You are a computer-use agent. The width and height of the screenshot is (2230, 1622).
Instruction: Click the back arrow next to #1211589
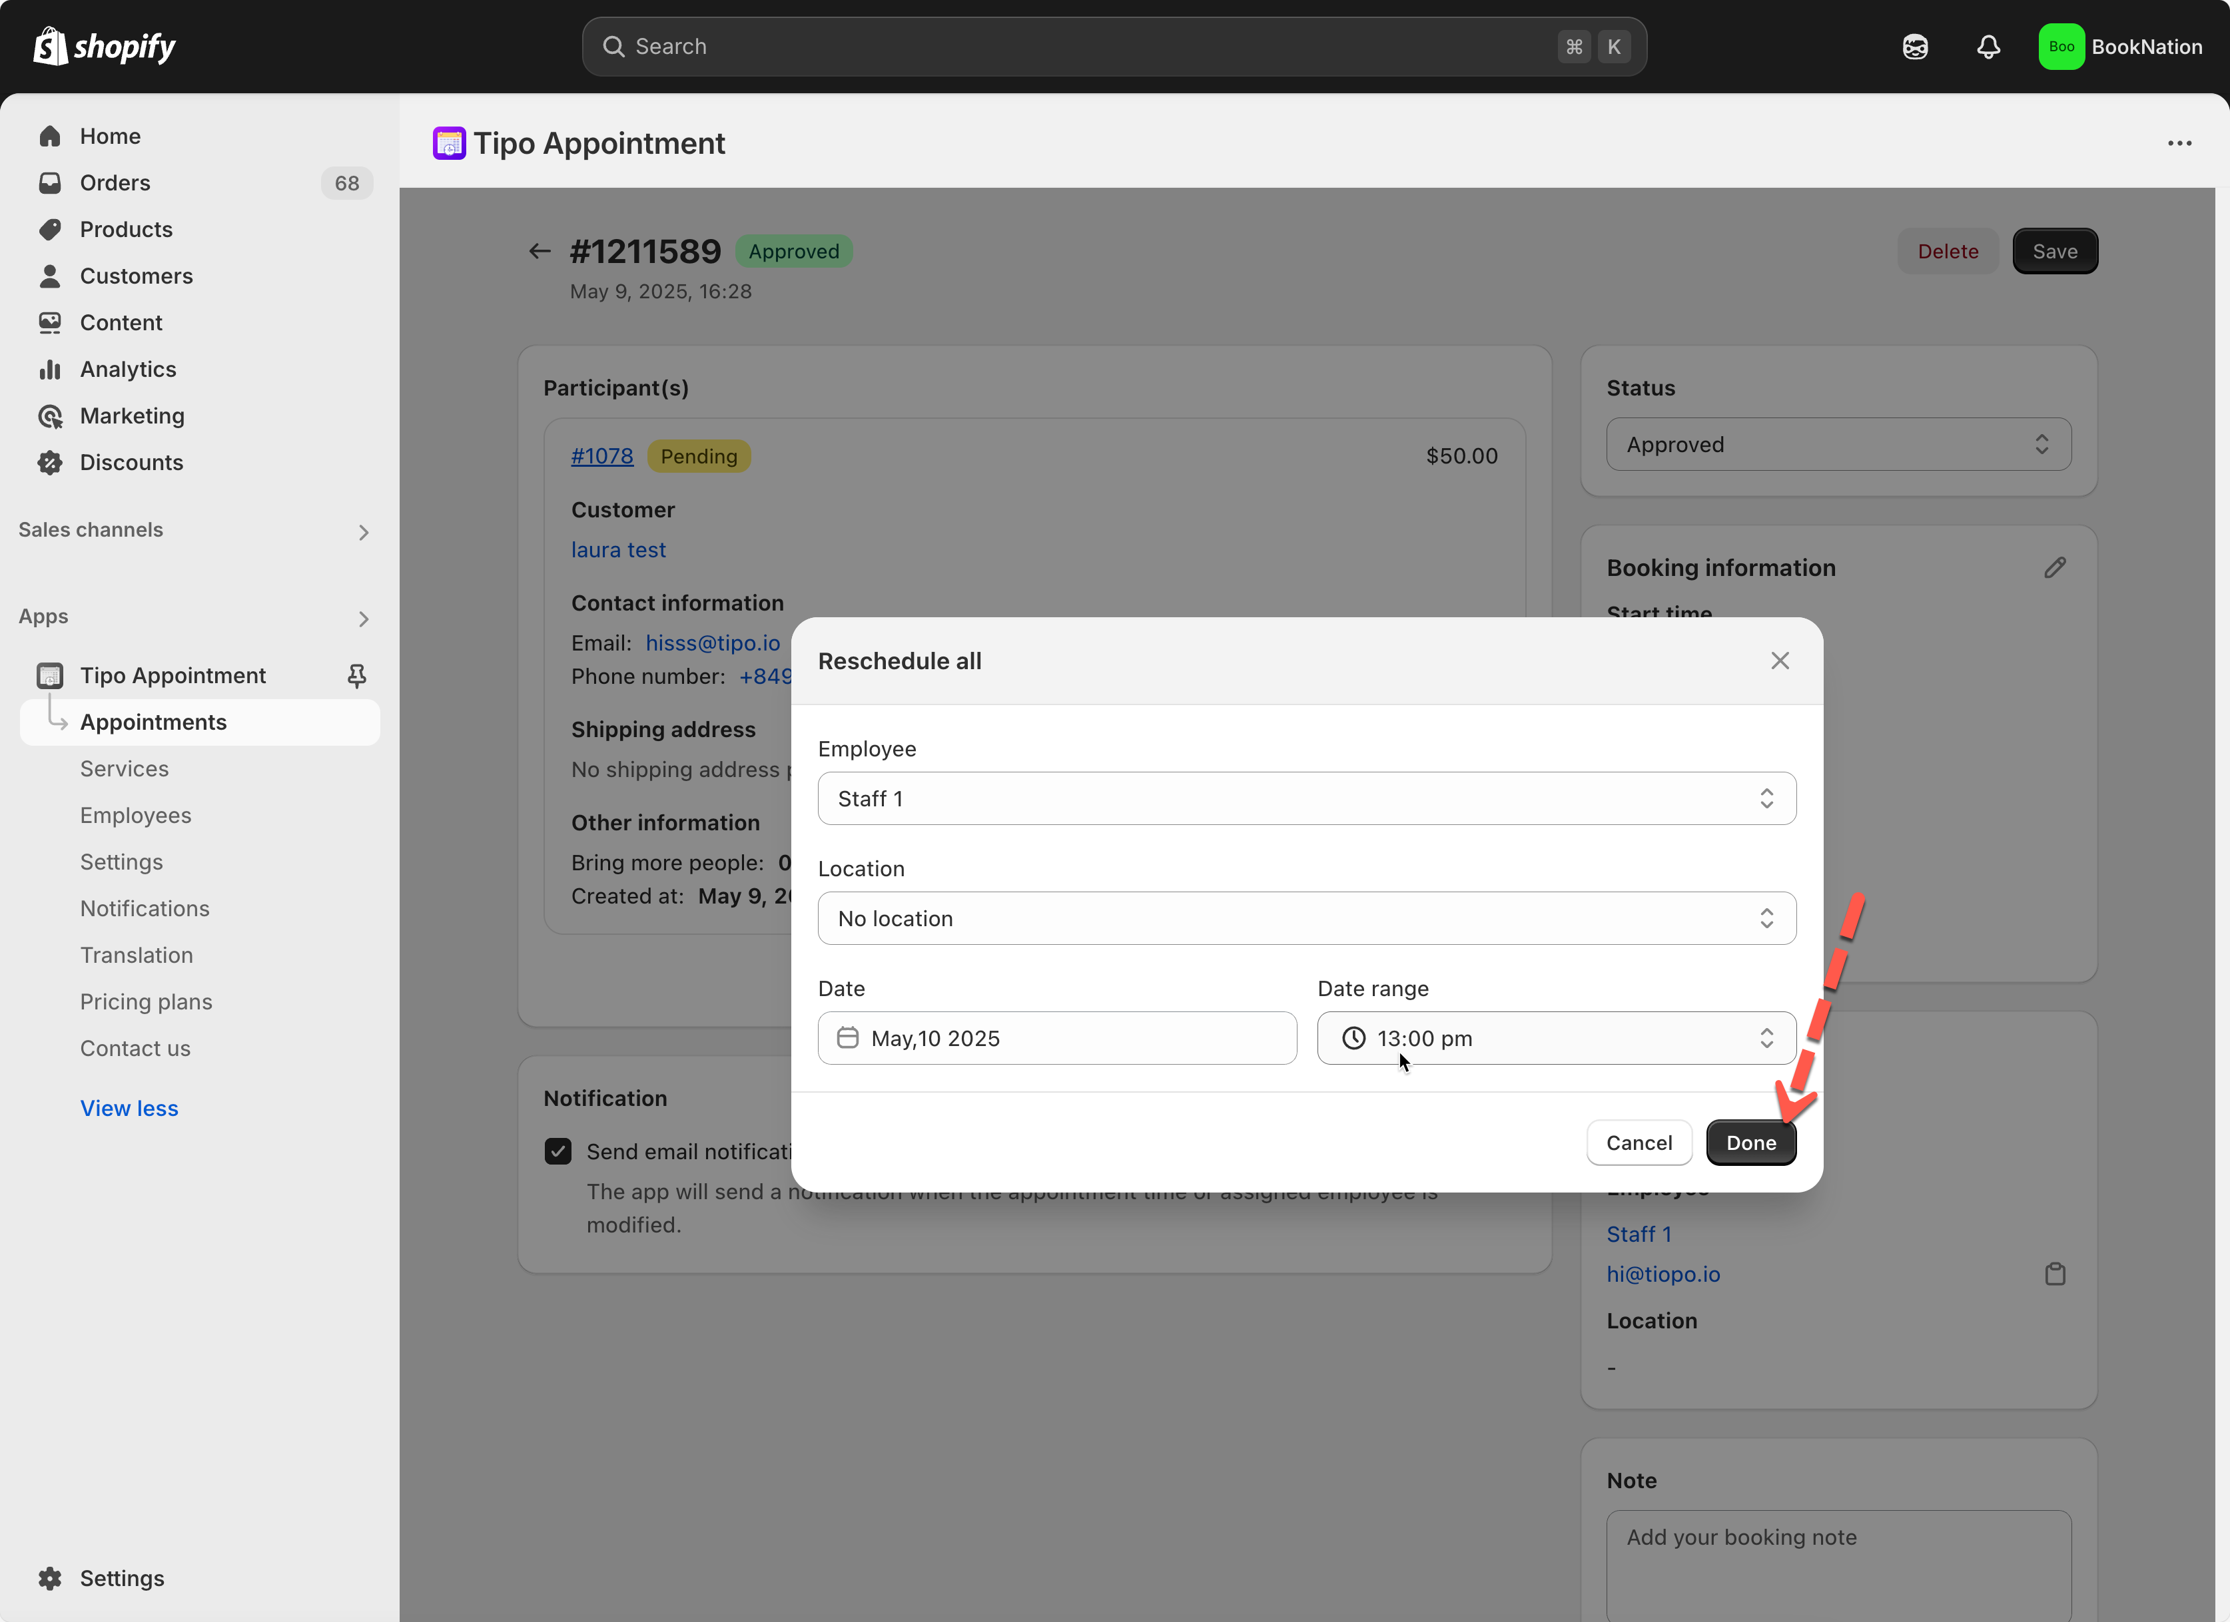pos(539,252)
